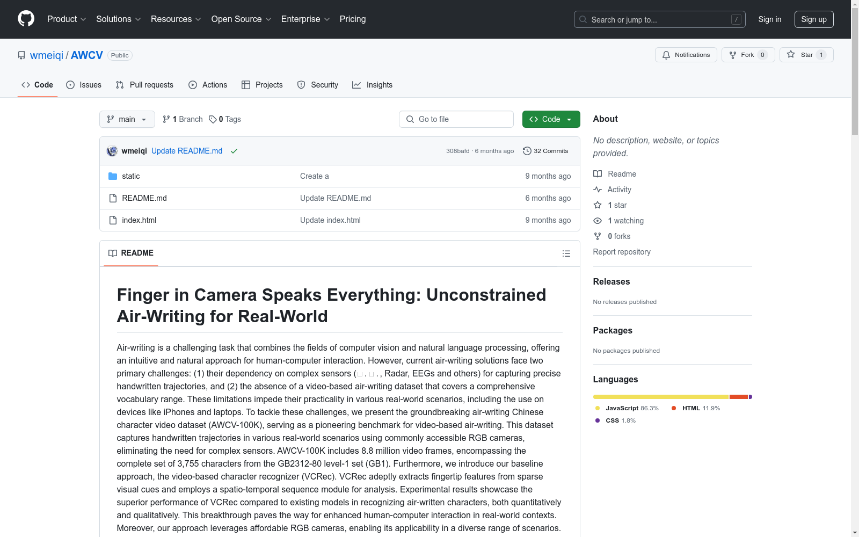859x537 pixels.
Task: Expand the Open Source menu
Action: [242, 19]
